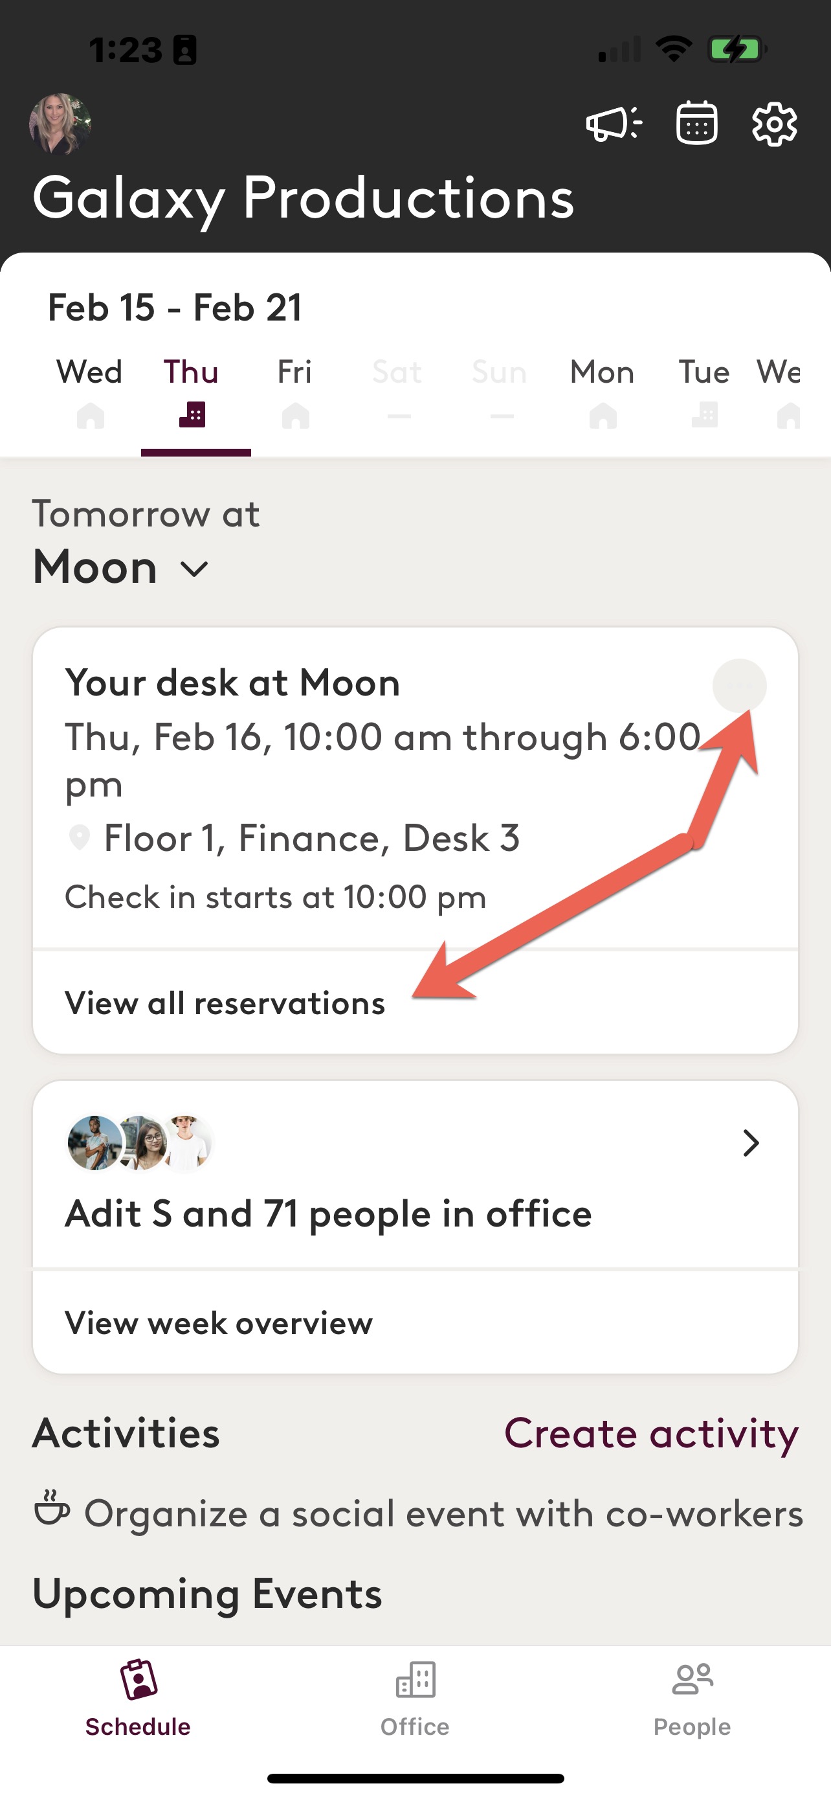Image resolution: width=831 pixels, height=1799 pixels.
Task: Tap the user profile avatar photo
Action: click(x=60, y=124)
